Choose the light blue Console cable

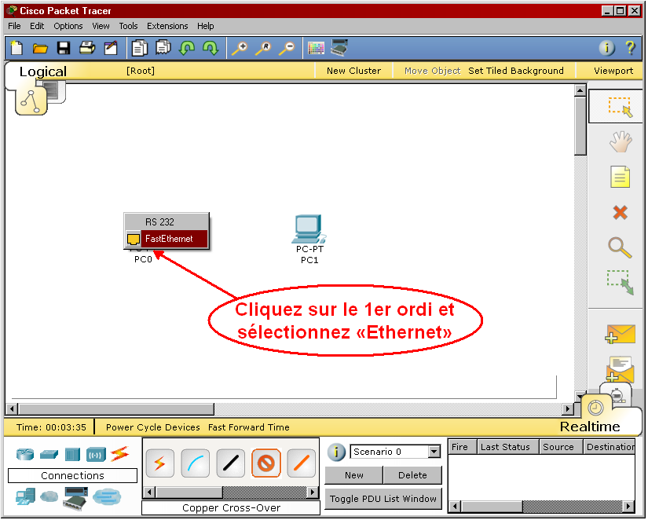pos(196,463)
